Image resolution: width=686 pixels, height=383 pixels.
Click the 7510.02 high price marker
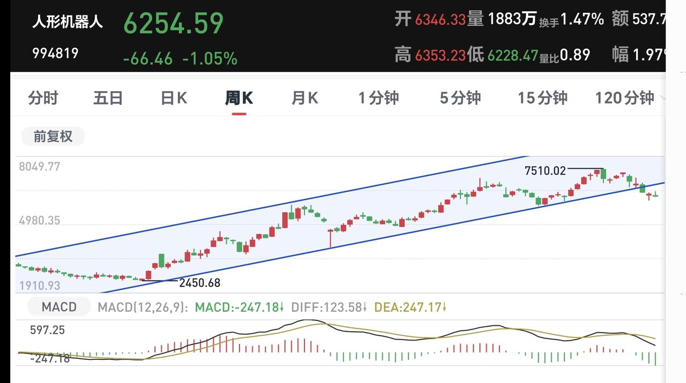pos(546,171)
